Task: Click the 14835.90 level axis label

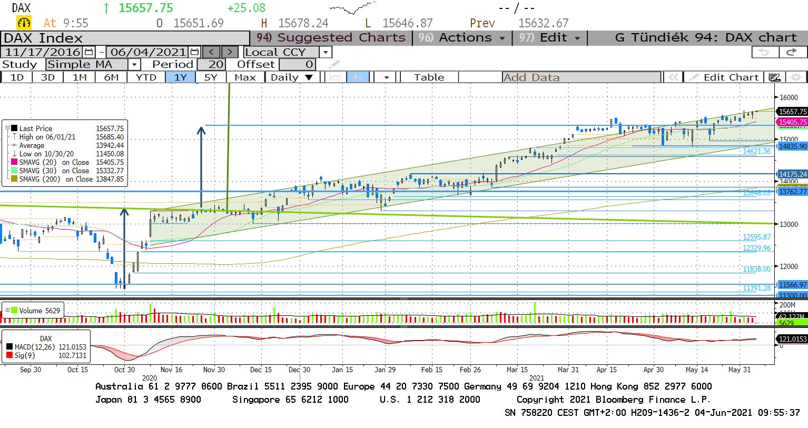Action: pyautogui.click(x=792, y=146)
